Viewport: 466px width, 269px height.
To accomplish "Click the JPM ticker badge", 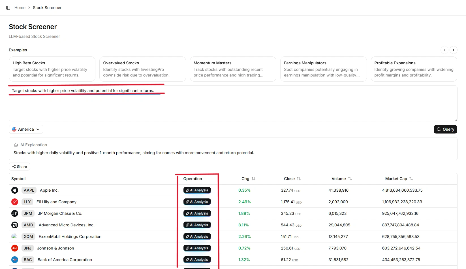I will tap(28, 213).
